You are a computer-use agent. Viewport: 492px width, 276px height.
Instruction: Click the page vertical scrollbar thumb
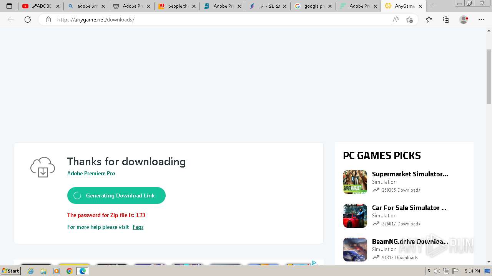(x=489, y=77)
